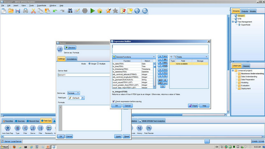Click the gray Stop execution icon

(x=85, y=11)
